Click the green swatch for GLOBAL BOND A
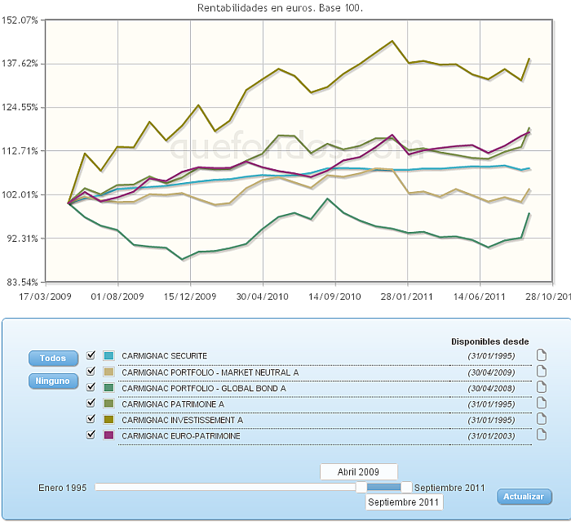The width and height of the screenshot is (571, 522). tap(108, 388)
